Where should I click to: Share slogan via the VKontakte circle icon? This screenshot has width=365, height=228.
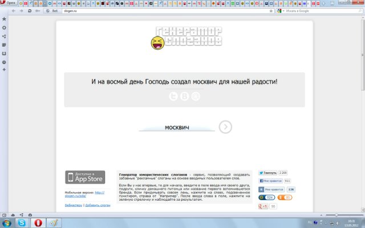pyautogui.click(x=184, y=97)
